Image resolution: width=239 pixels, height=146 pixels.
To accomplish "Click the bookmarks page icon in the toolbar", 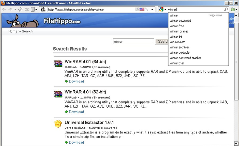I will [x=32, y=10].
